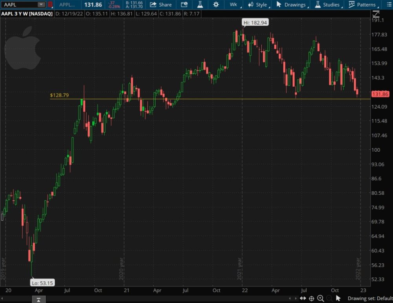
Task: Expand the Wk timeframe dropdown
Action: pos(235,5)
